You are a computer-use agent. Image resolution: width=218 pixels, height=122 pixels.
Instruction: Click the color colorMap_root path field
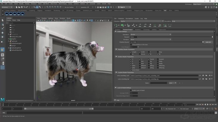(164, 76)
